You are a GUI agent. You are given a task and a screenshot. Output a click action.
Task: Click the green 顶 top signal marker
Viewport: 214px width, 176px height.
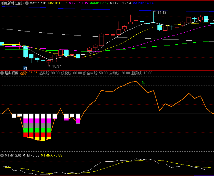144,83
